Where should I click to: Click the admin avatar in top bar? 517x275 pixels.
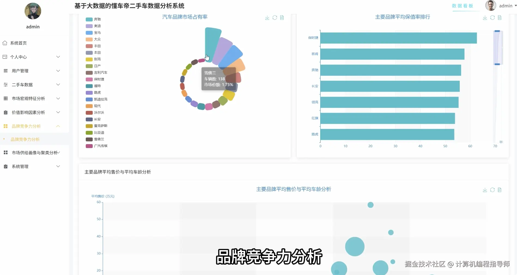491,5
